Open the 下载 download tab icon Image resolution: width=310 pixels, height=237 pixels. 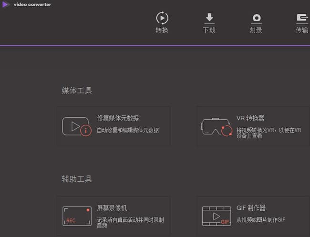coord(209,18)
